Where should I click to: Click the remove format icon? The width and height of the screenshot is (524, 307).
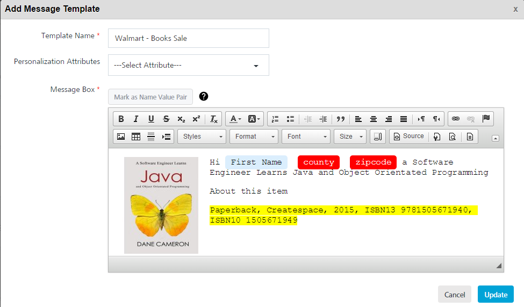213,119
